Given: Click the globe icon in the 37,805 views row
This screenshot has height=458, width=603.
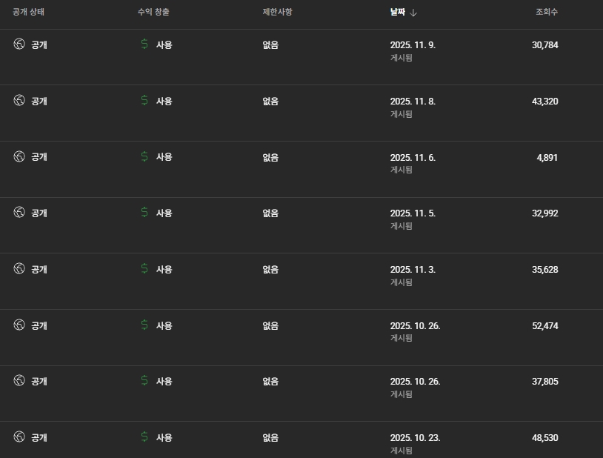Looking at the screenshot, I should pyautogui.click(x=19, y=381).
